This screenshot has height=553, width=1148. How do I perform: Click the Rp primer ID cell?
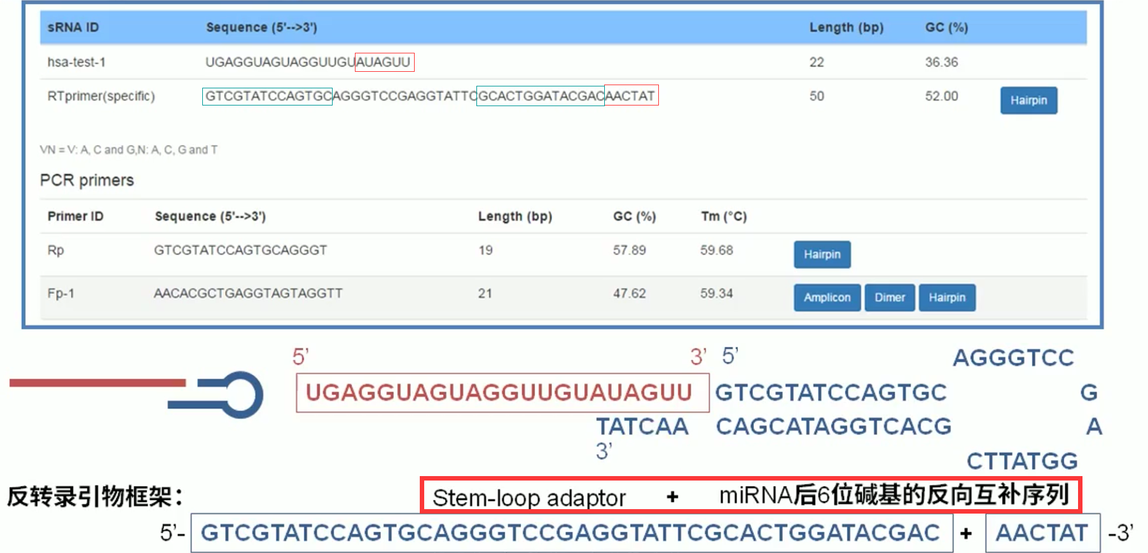click(55, 250)
